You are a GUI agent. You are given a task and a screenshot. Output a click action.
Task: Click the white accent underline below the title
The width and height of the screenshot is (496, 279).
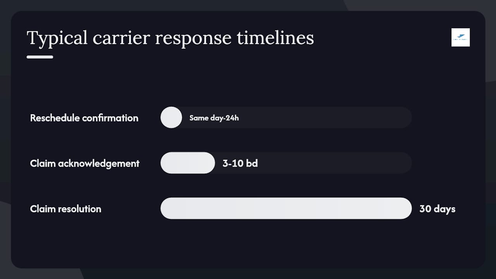point(40,57)
